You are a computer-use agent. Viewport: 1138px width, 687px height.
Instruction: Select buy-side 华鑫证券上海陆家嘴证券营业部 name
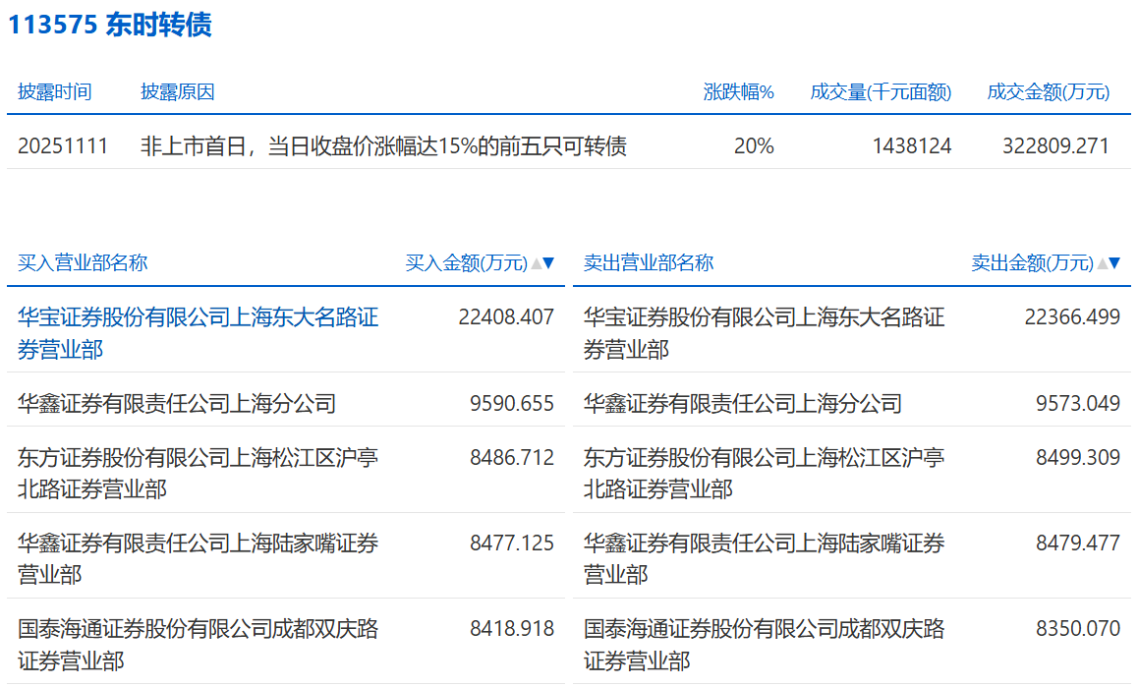point(199,558)
